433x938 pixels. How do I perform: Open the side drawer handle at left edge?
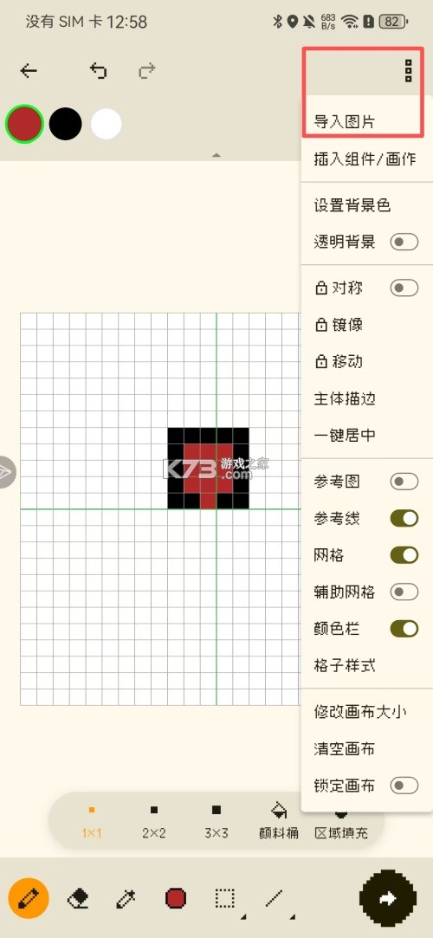pyautogui.click(x=7, y=472)
